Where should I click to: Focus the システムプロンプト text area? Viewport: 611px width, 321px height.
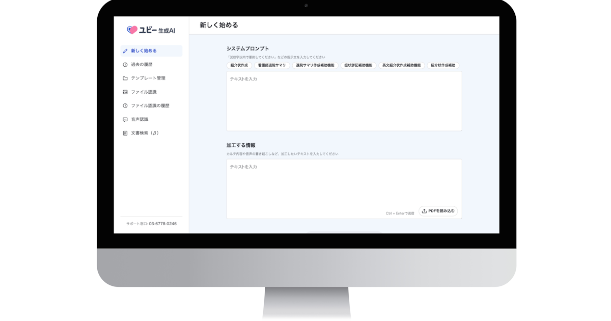[344, 101]
